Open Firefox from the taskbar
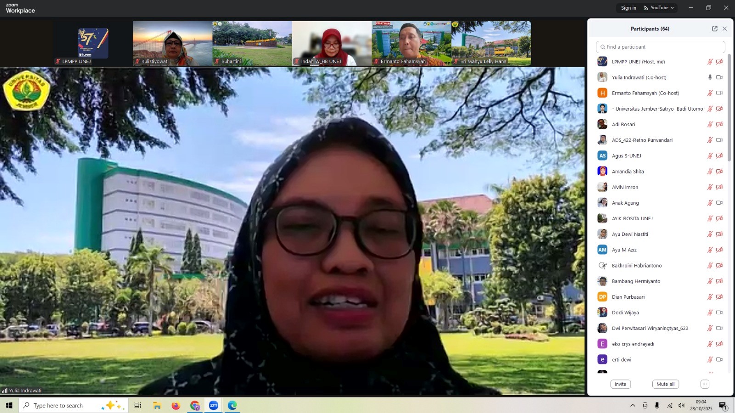The width and height of the screenshot is (735, 413). [176, 406]
